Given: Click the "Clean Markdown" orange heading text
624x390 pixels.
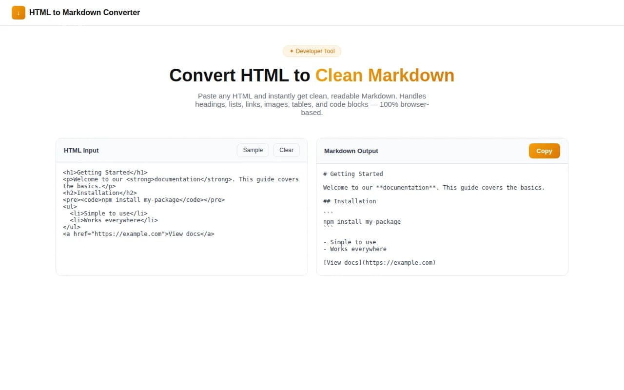Looking at the screenshot, I should point(385,76).
